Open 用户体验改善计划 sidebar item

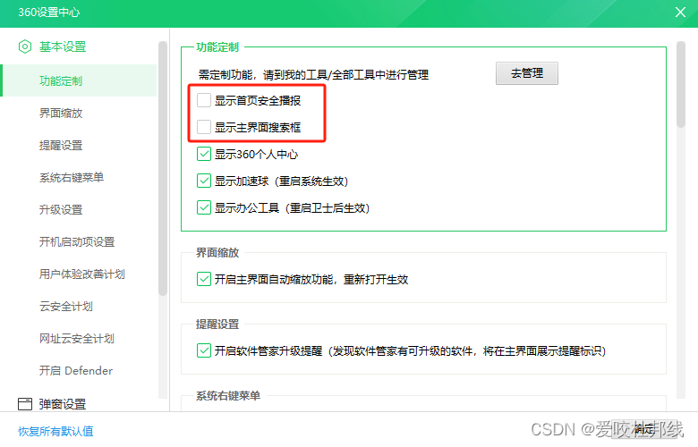coord(82,274)
